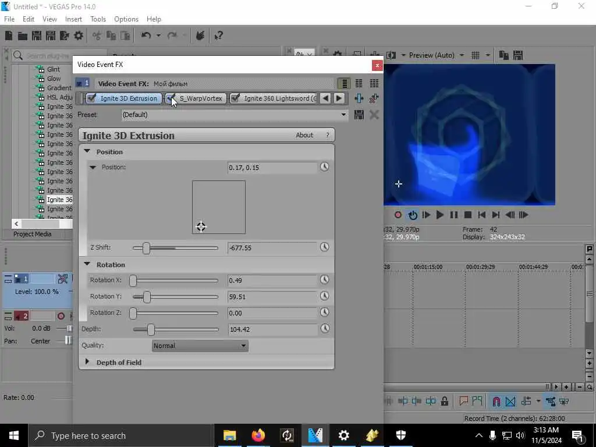
Task: Click the Z Shift slider
Action: [175, 248]
